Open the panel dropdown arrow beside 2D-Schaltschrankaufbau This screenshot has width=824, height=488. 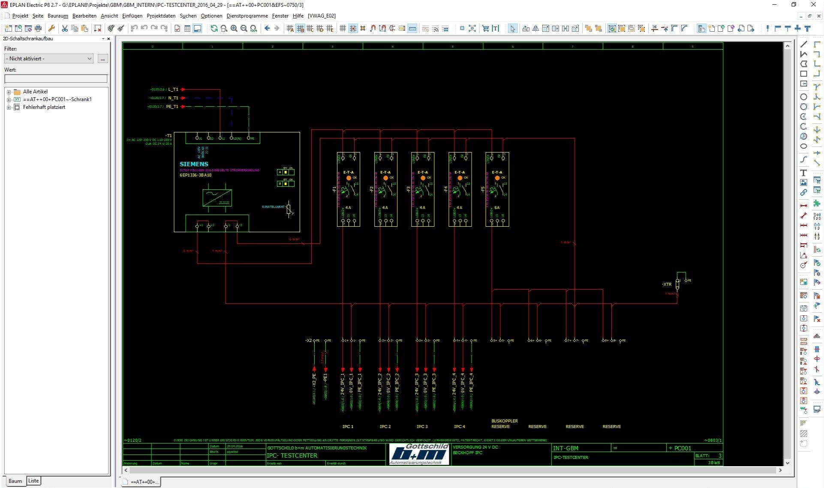(103, 39)
